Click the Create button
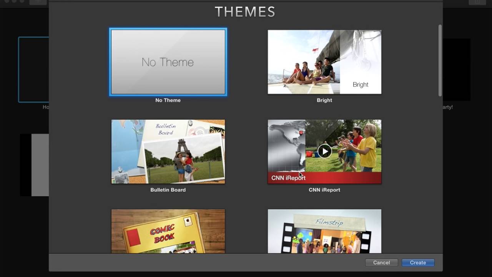This screenshot has width=492, height=277. (x=418, y=263)
